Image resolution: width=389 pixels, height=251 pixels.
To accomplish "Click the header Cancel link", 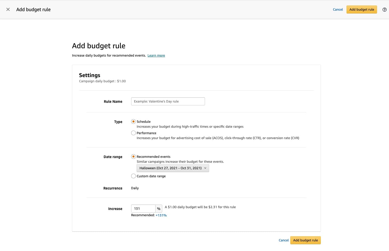I will click(x=338, y=10).
